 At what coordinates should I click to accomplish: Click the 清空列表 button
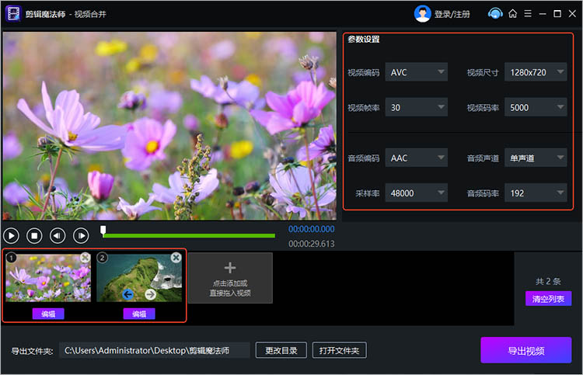coord(547,299)
